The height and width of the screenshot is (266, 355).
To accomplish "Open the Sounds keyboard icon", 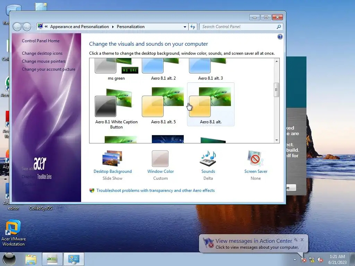I will coord(208,158).
